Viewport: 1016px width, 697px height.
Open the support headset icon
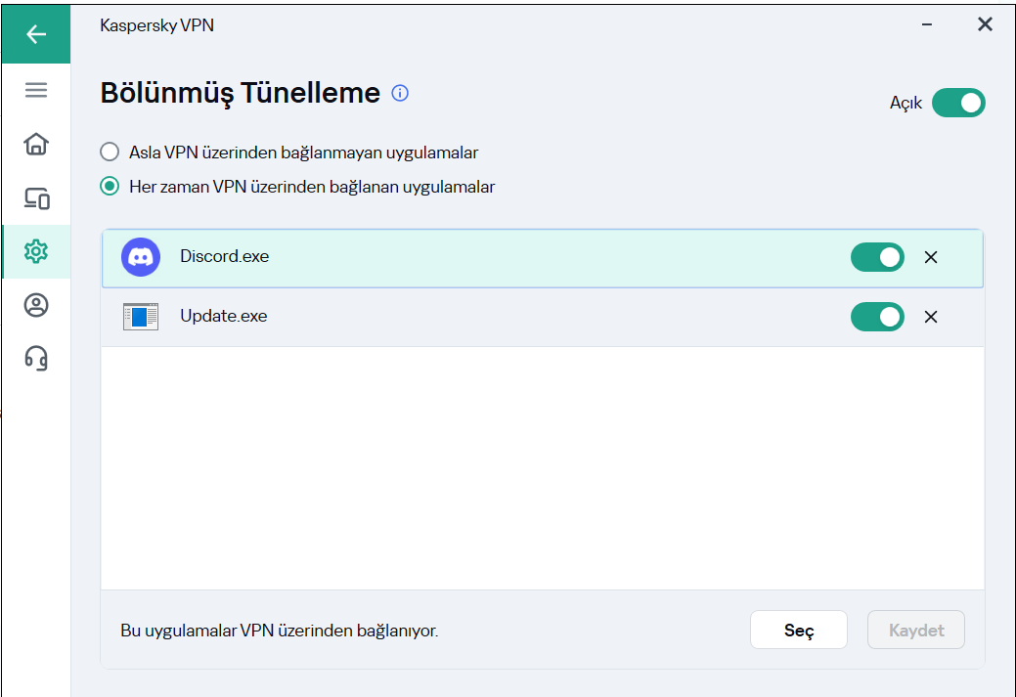coord(36,359)
